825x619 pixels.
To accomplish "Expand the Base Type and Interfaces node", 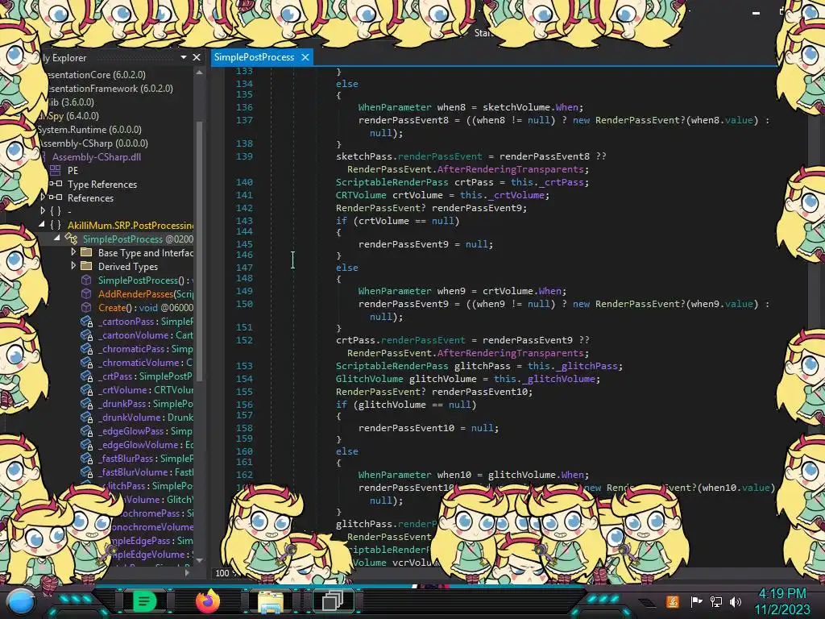I will [x=73, y=252].
